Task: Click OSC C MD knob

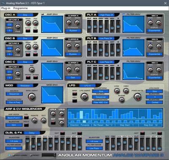Action: point(32,69)
